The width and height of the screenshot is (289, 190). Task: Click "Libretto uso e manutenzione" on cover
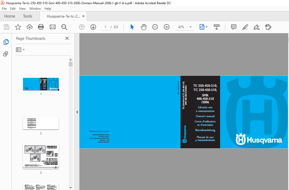(205, 109)
